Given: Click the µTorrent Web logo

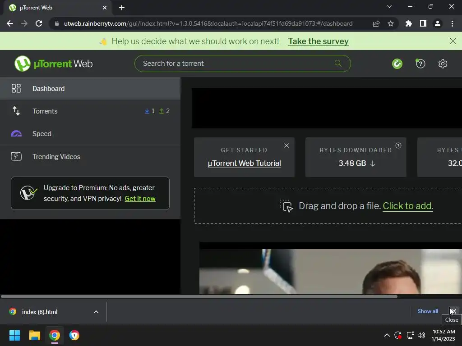Looking at the screenshot, I should 53,64.
